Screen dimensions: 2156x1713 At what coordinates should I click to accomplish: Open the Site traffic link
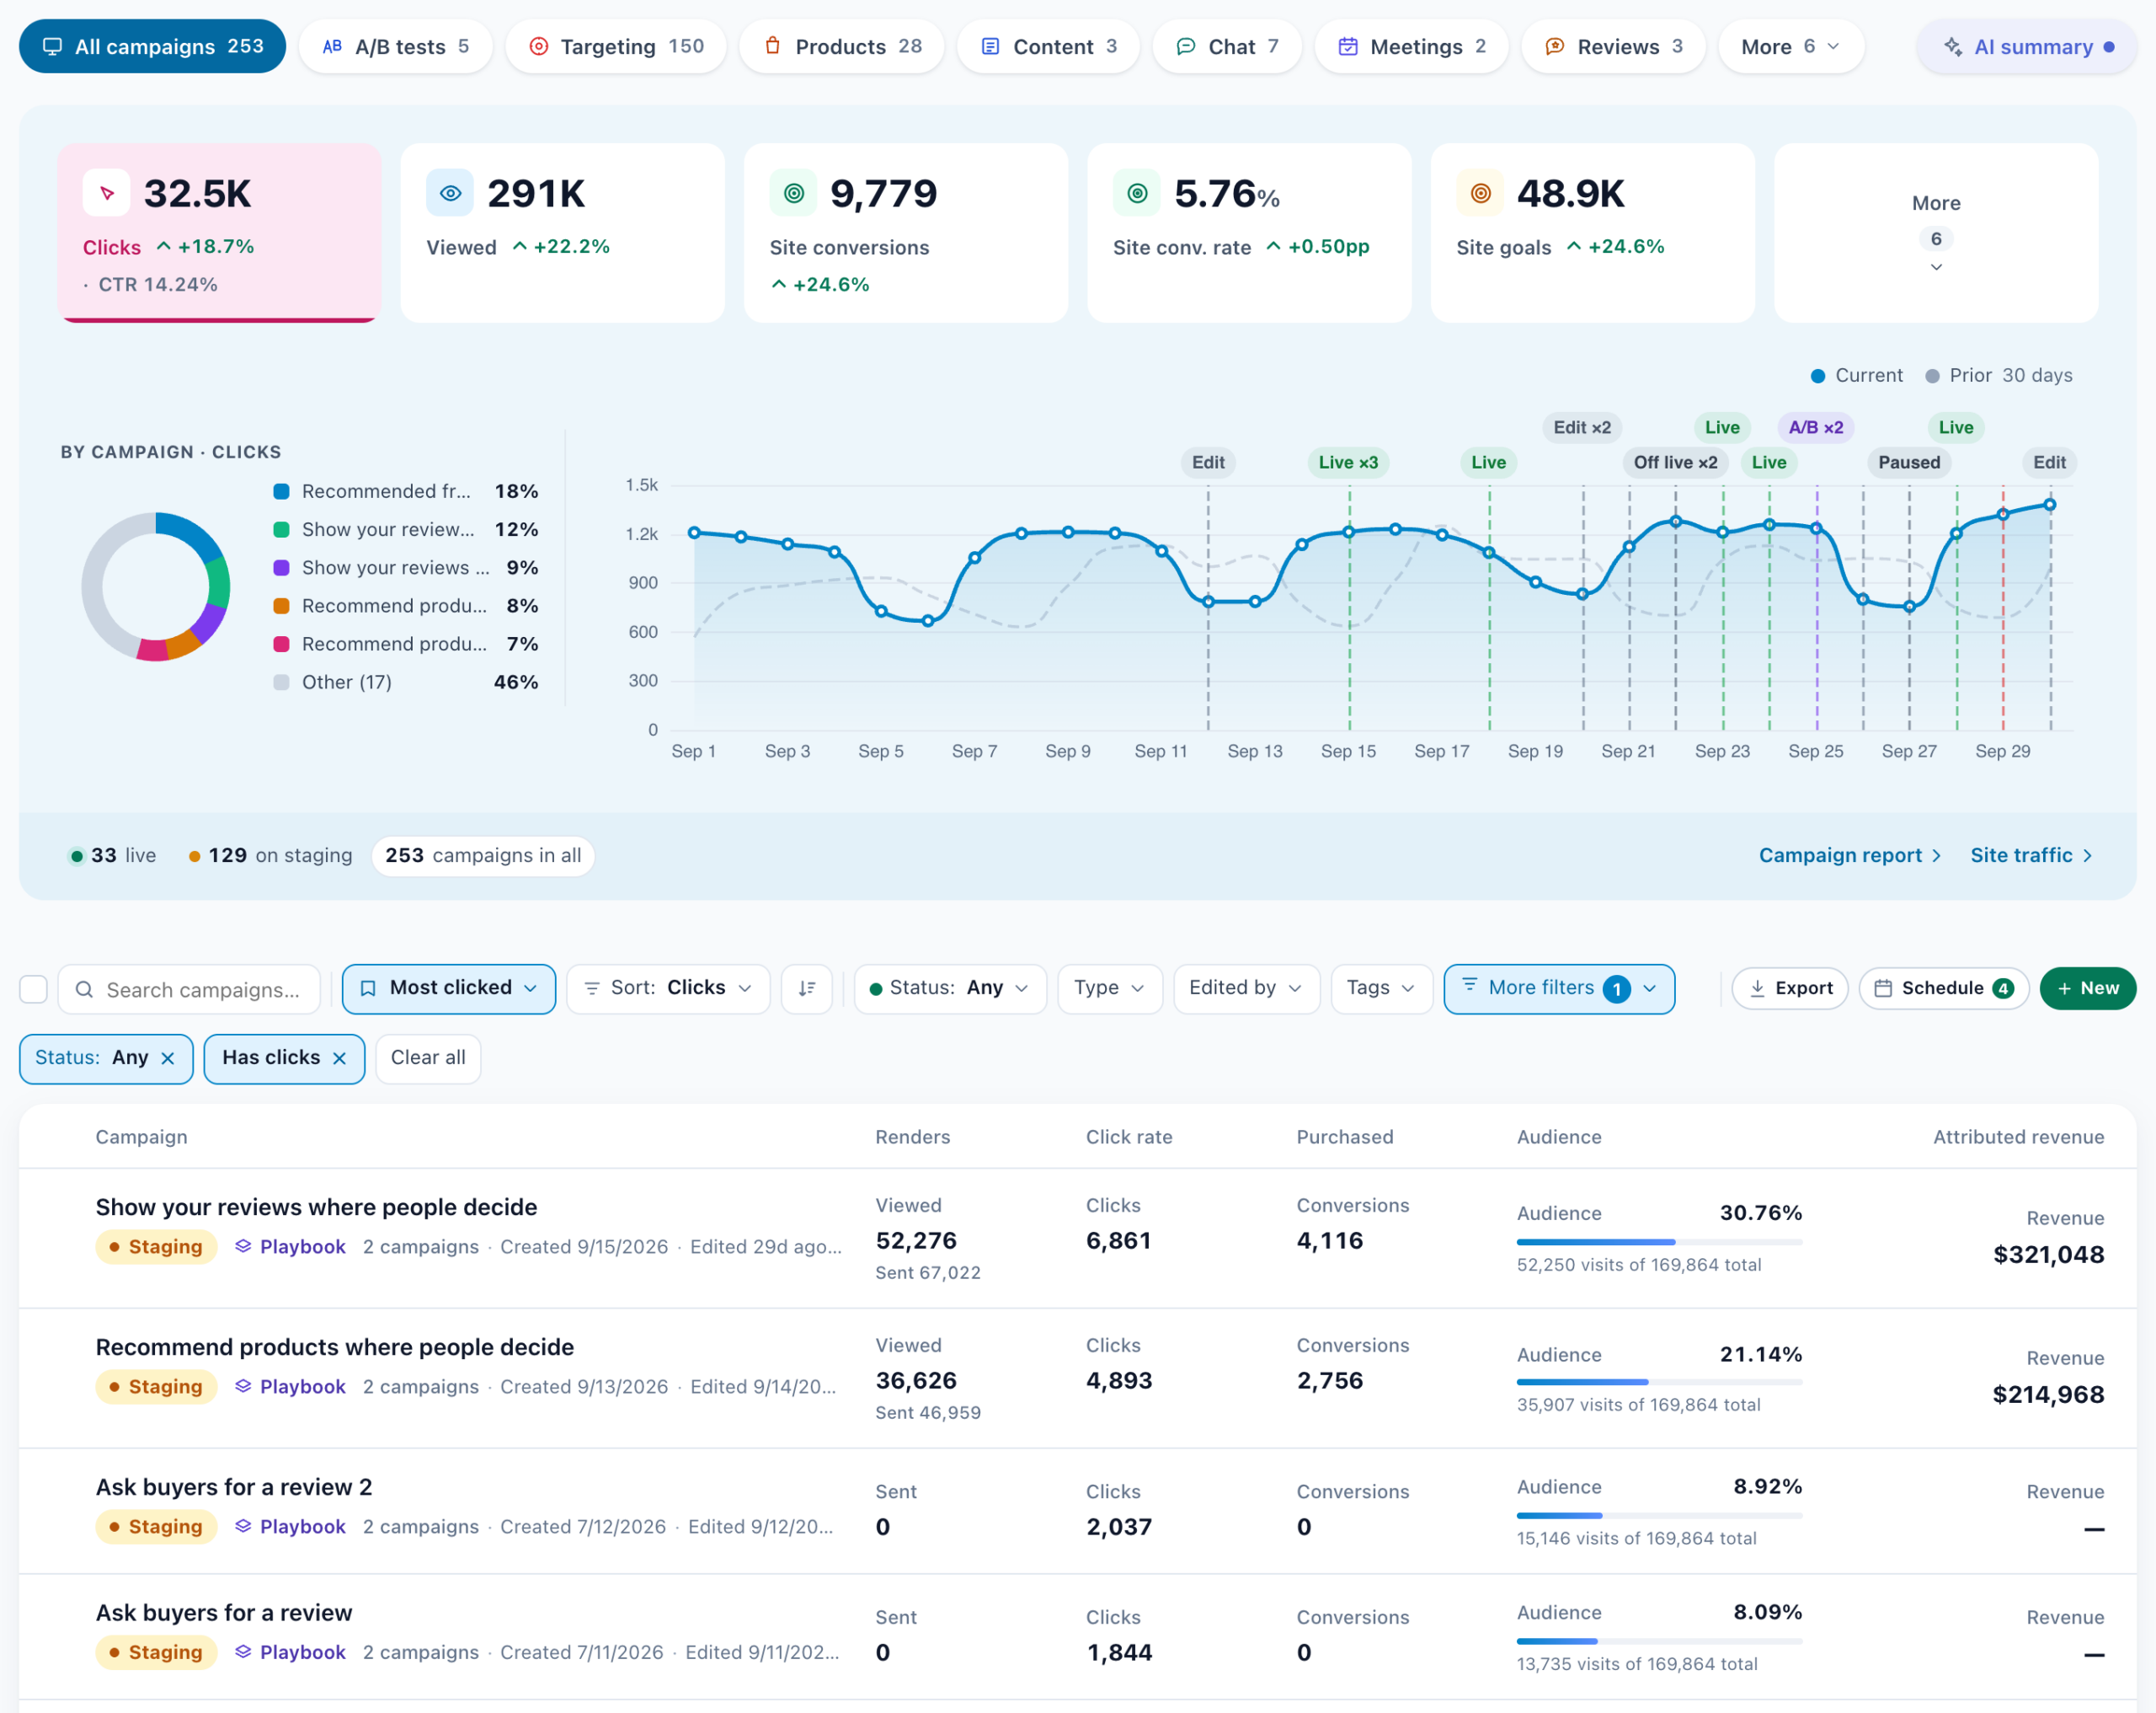coord(2031,855)
